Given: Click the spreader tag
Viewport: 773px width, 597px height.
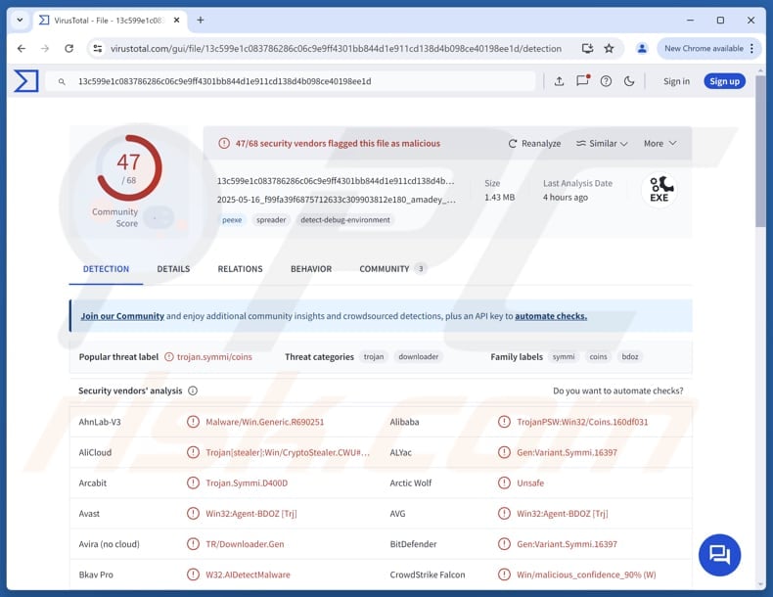Looking at the screenshot, I should click(271, 220).
